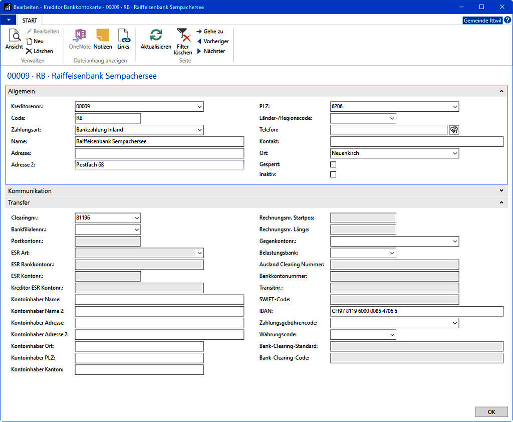
Task: Click the Ausland Clearing Nummer field
Action: pos(395,265)
